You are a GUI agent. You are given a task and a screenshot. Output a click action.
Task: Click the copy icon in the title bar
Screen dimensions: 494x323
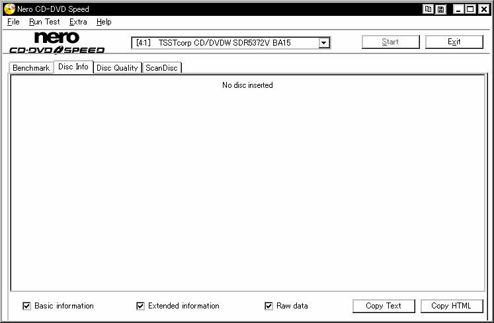pos(428,9)
